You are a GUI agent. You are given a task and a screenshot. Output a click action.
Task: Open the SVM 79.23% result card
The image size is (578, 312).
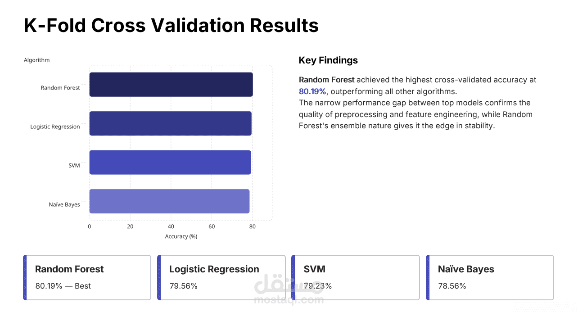point(356,277)
